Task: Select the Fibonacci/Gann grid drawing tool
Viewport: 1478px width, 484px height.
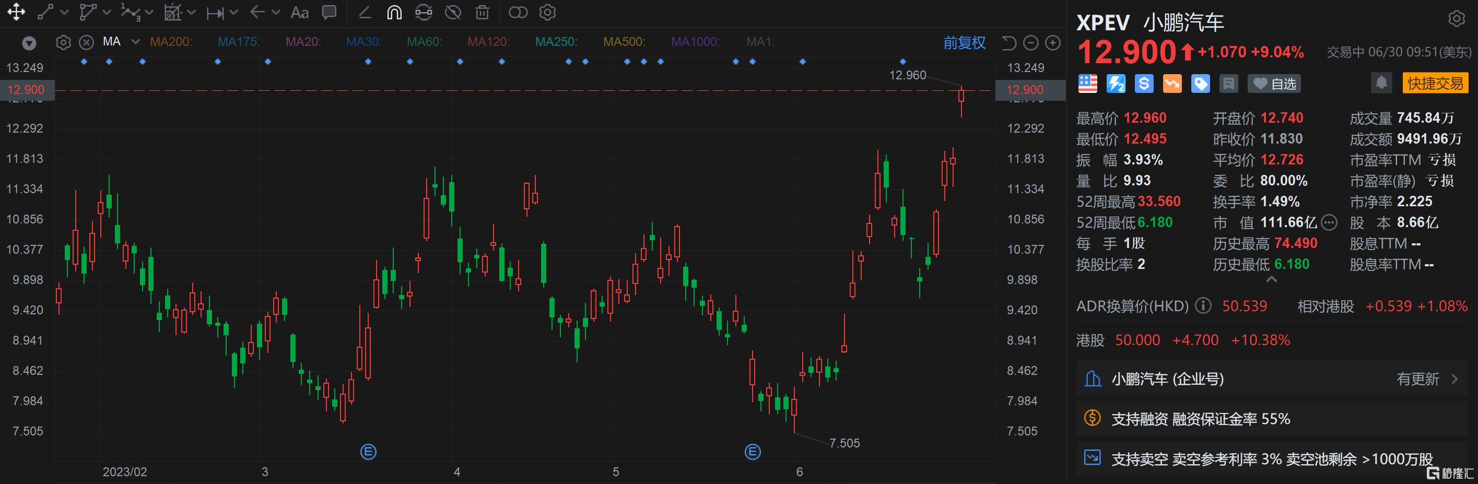Action: (173, 12)
